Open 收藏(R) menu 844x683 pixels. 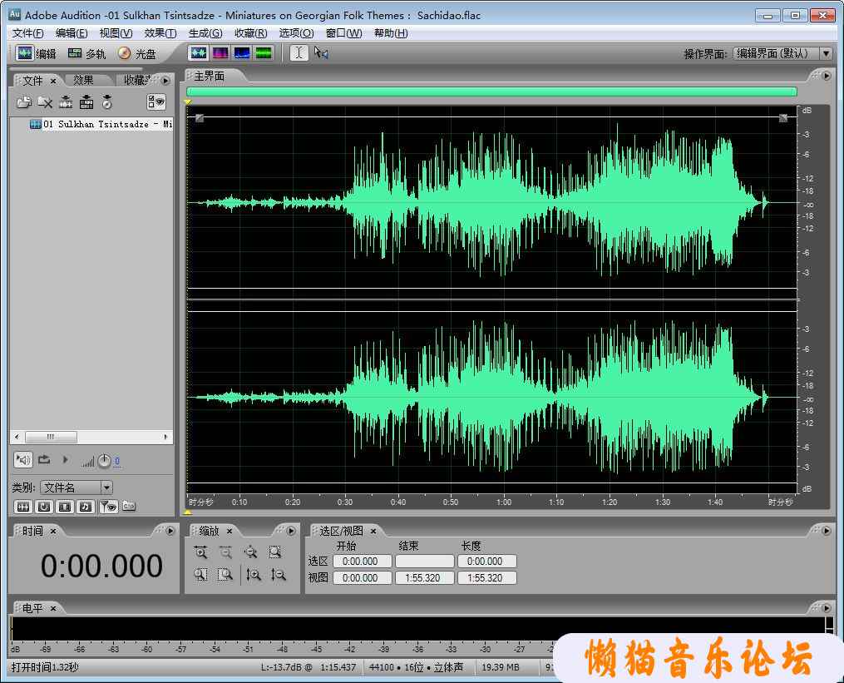click(x=251, y=33)
